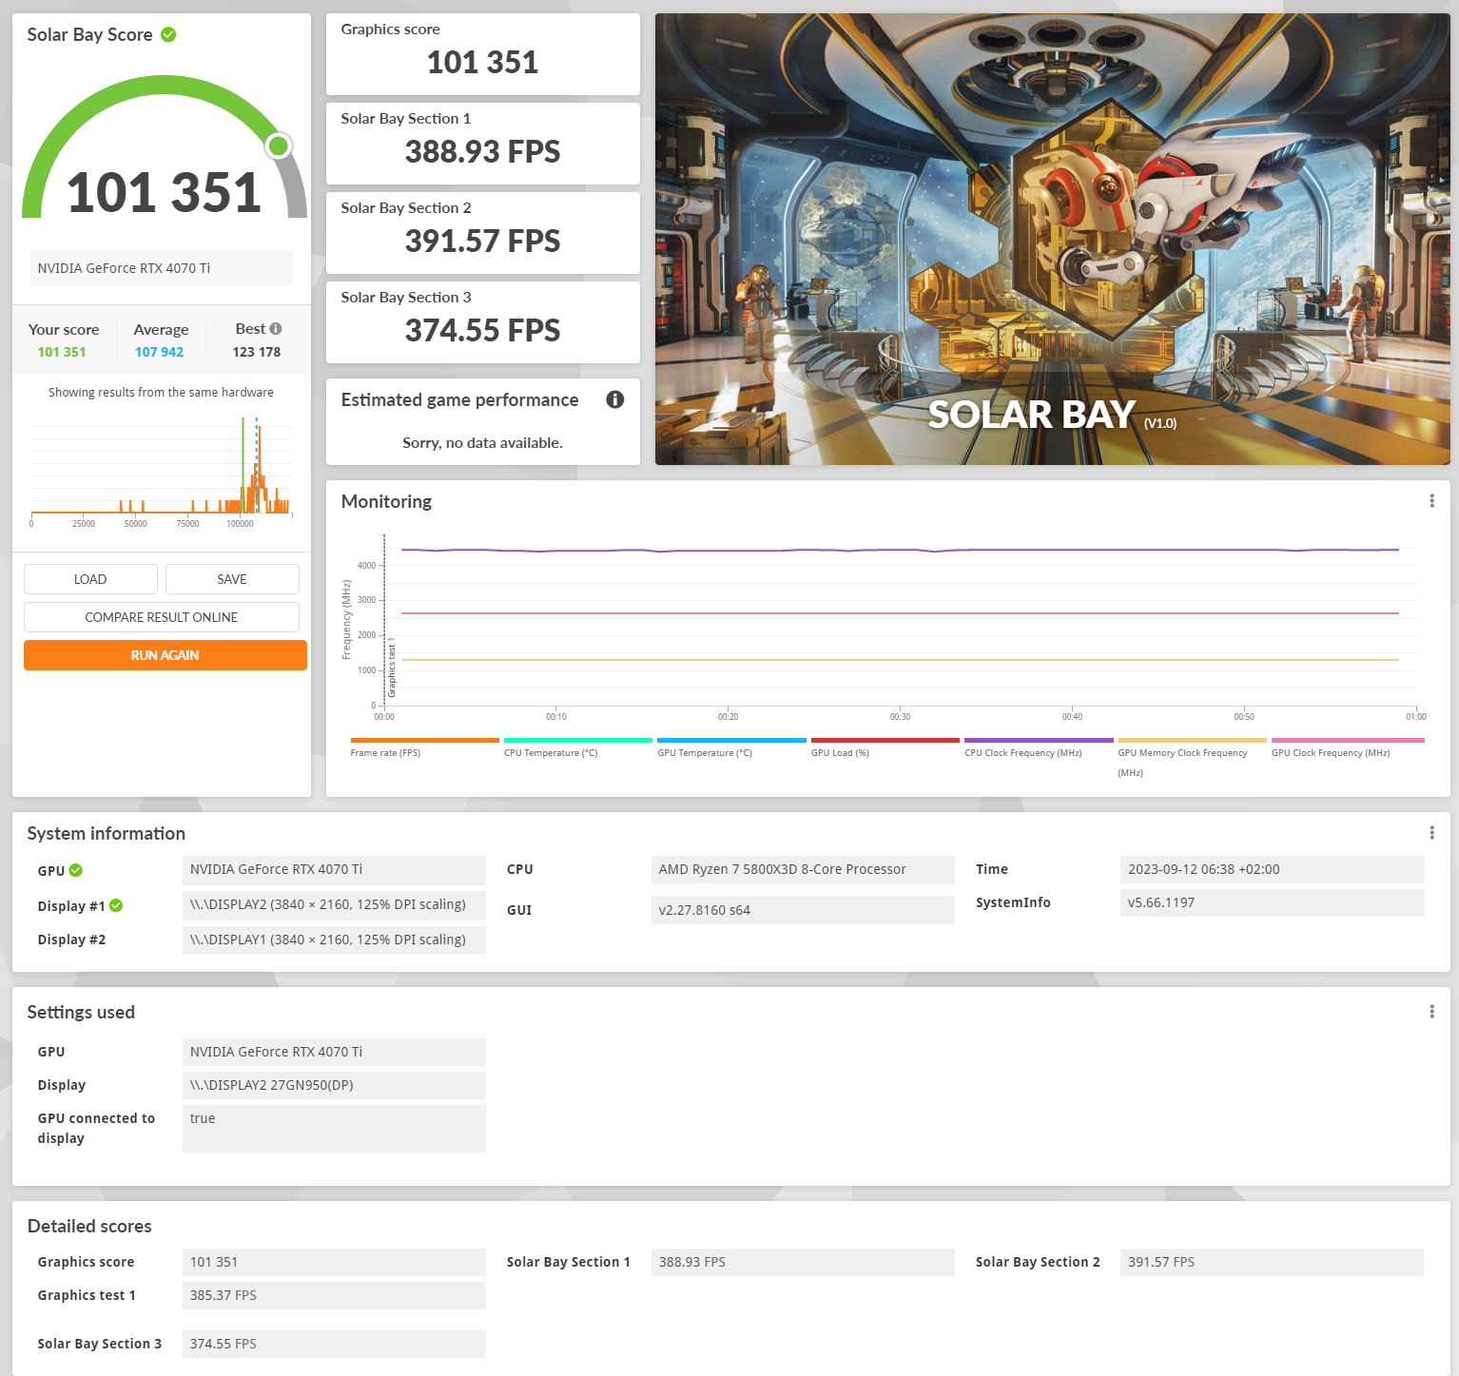Toggle the GPU Temperature (°C) legend series
The width and height of the screenshot is (1459, 1376).
point(731,747)
